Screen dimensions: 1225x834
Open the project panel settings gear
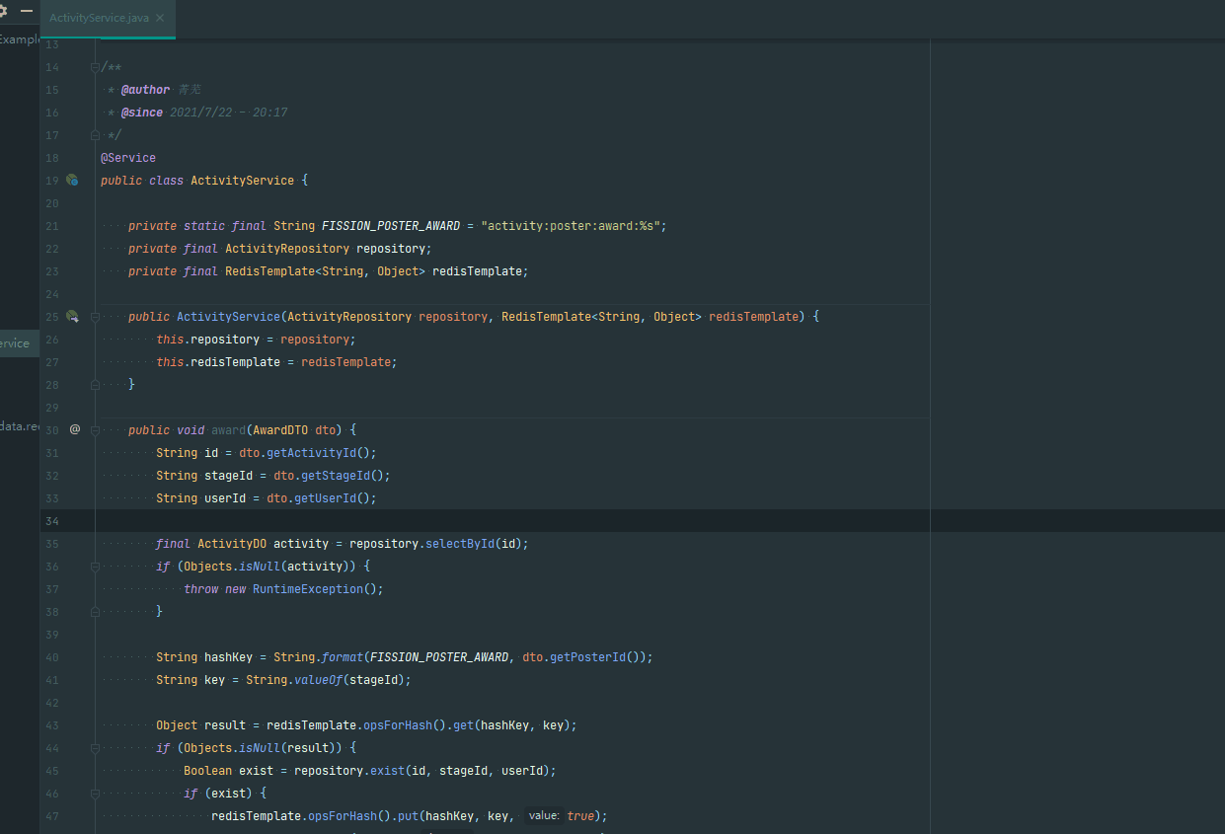coord(3,11)
